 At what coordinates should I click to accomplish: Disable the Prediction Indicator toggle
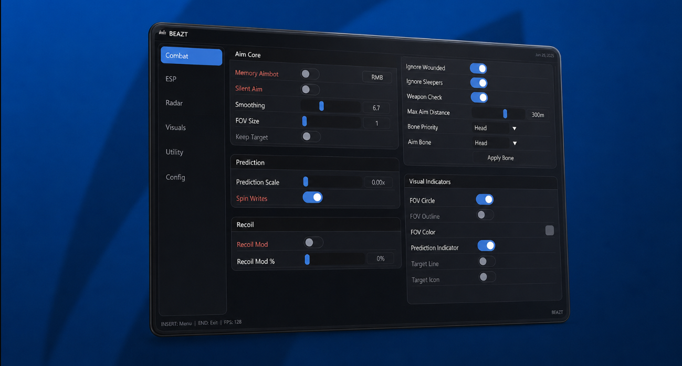tap(486, 245)
